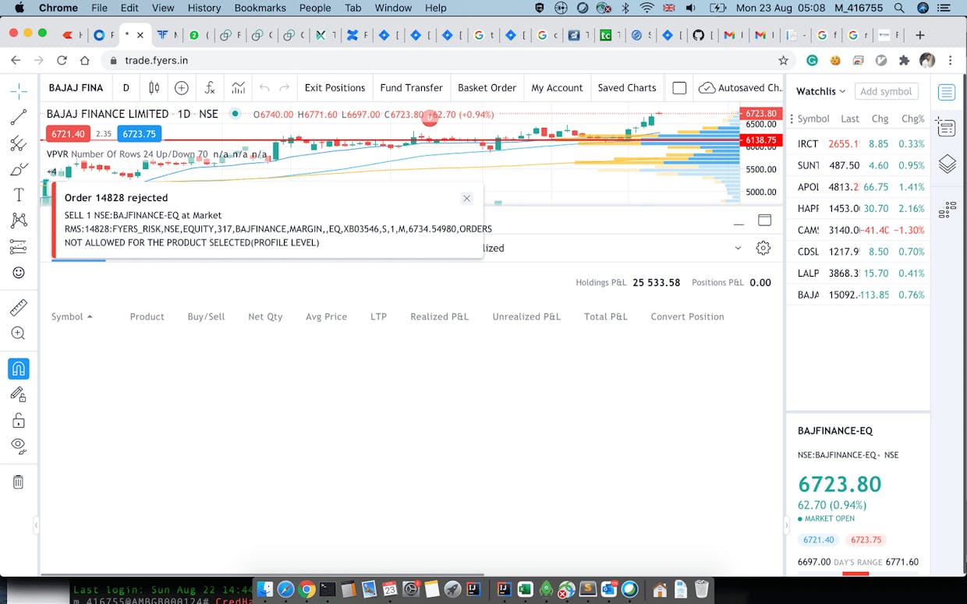
Task: Open the Wi-Fi menu in the menu bar
Action: pyautogui.click(x=646, y=8)
